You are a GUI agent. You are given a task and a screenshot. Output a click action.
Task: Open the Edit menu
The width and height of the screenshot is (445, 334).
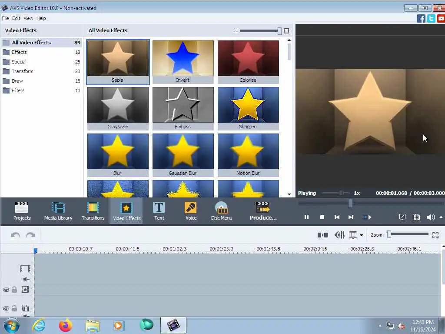(16, 18)
